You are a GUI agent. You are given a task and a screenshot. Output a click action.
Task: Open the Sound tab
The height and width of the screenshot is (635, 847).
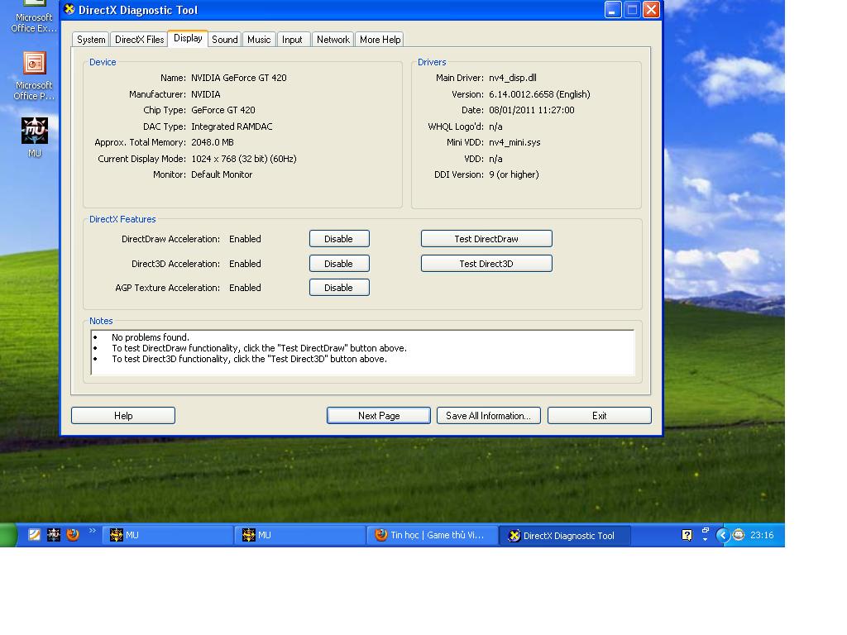(225, 40)
